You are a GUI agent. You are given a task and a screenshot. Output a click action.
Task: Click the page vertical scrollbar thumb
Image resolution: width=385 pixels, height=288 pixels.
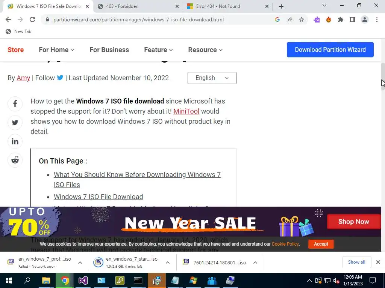click(383, 76)
